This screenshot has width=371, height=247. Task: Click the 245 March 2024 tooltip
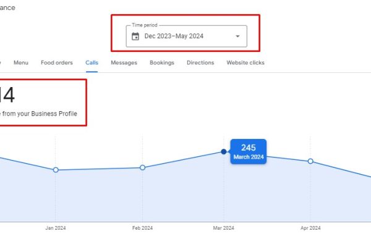tap(248, 151)
